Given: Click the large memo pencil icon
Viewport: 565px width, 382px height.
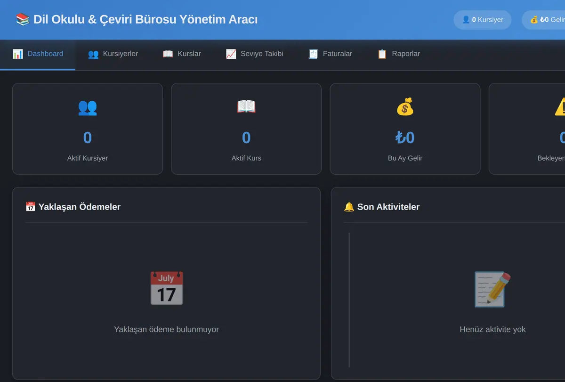Looking at the screenshot, I should pos(492,289).
